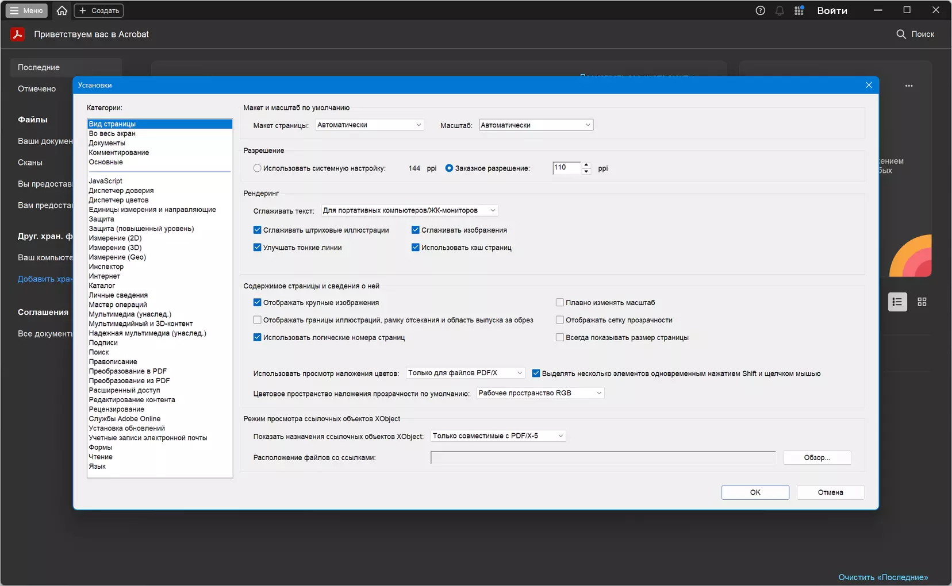This screenshot has width=952, height=586.
Task: Switch to list view icon
Action: [897, 302]
